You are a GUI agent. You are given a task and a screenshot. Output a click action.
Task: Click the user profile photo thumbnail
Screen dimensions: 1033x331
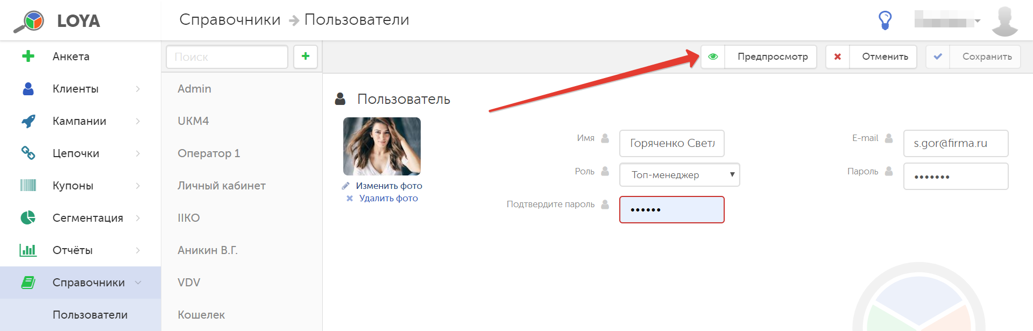pyautogui.click(x=382, y=146)
